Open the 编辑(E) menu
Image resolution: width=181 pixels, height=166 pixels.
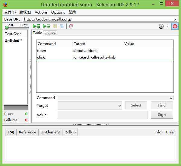[x=25, y=12]
